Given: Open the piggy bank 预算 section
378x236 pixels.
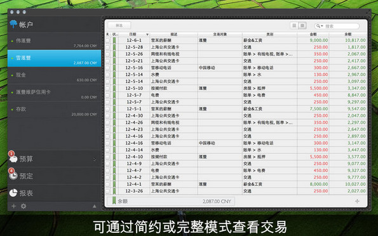Looking at the screenshot, I should tap(54, 159).
